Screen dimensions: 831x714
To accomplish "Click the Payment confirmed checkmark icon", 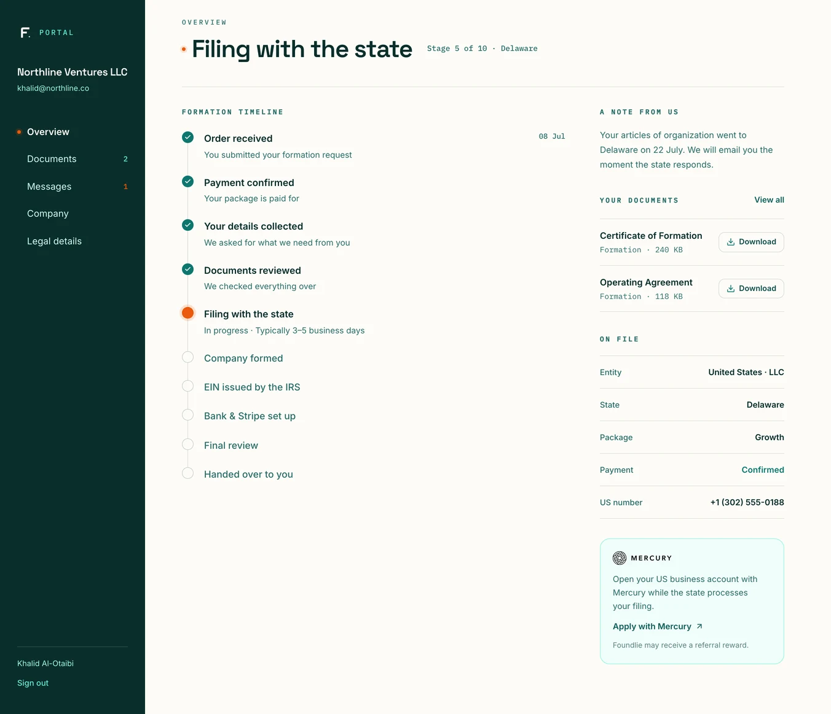I will click(188, 182).
